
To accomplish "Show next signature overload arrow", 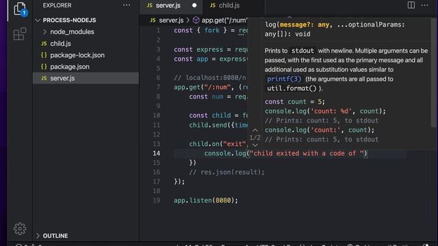I will coord(255,145).
